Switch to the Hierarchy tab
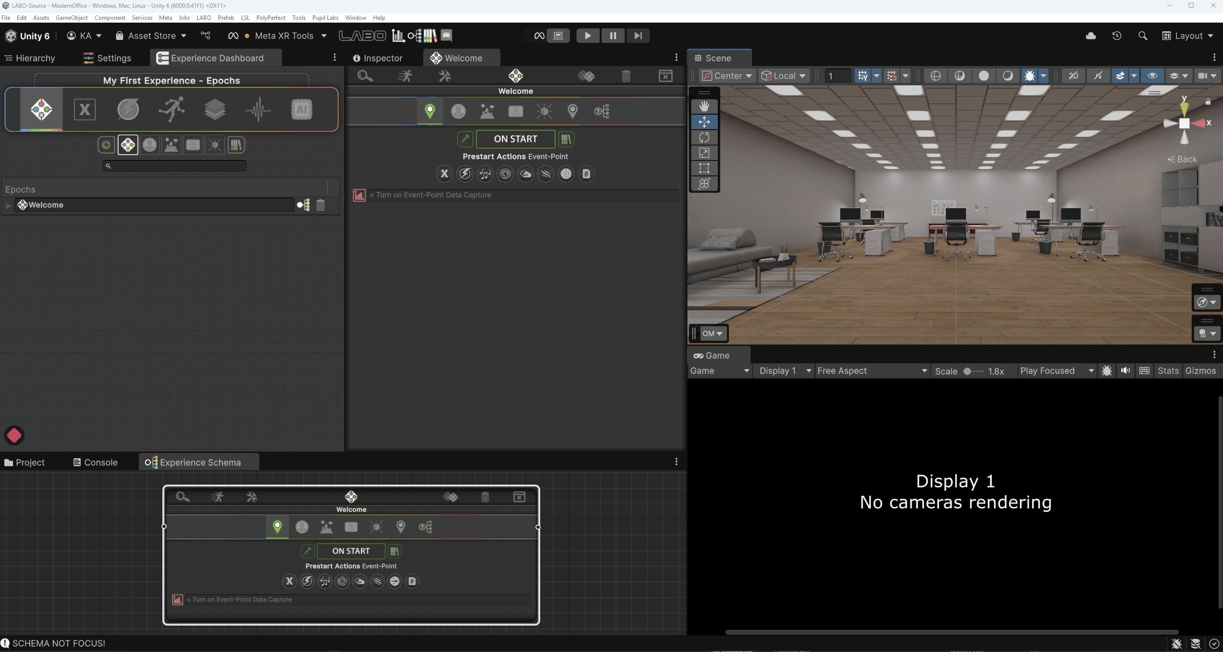This screenshot has width=1223, height=652. [30, 58]
